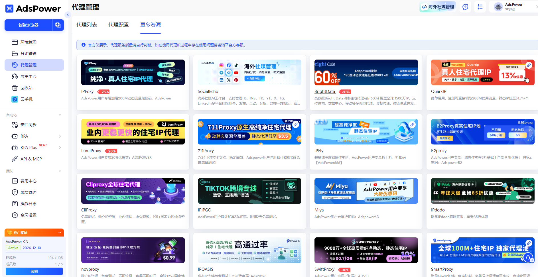Click the SwiftProxy -10% discount tag
This screenshot has width=538, height=277.
(344, 270)
